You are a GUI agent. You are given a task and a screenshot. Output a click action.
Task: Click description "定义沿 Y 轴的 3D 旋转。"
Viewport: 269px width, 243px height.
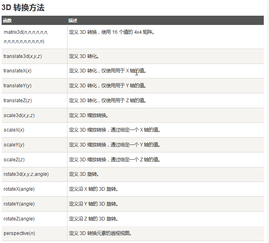[x=94, y=204]
